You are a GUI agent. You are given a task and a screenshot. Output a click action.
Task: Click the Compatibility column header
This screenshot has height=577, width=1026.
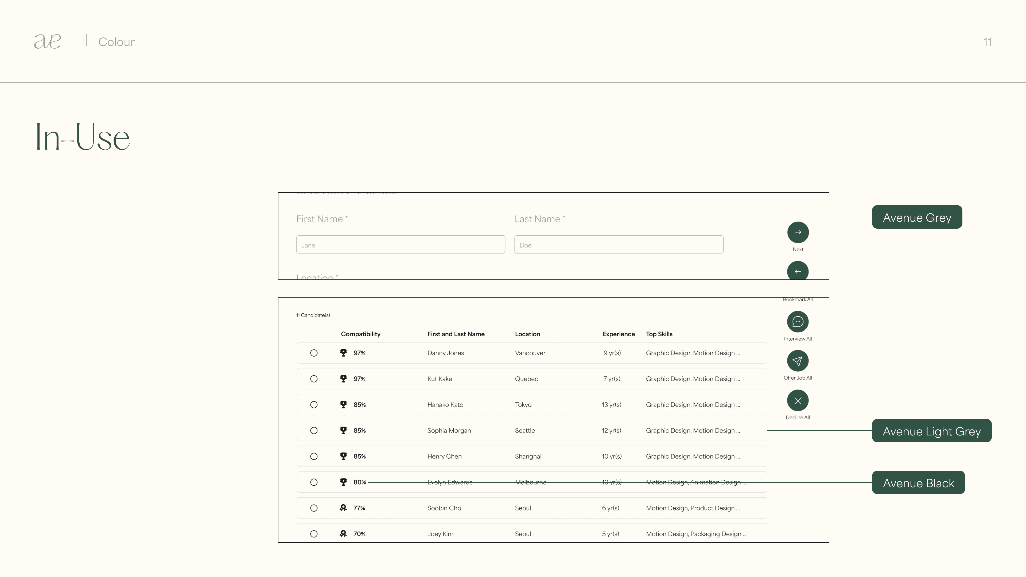pyautogui.click(x=360, y=334)
